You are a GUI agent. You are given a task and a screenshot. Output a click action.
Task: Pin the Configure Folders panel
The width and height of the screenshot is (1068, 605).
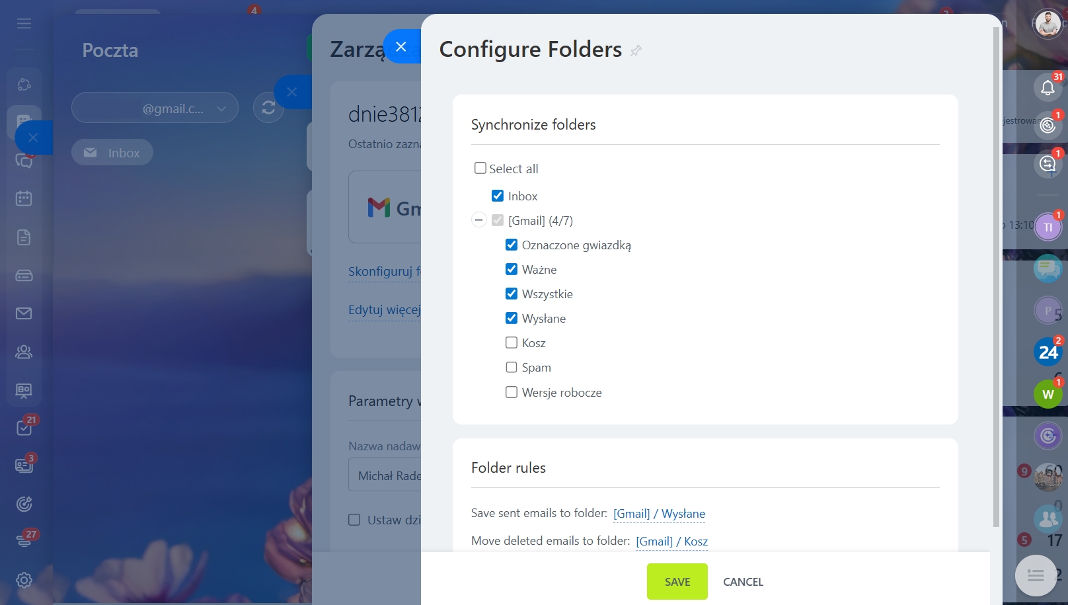click(636, 50)
